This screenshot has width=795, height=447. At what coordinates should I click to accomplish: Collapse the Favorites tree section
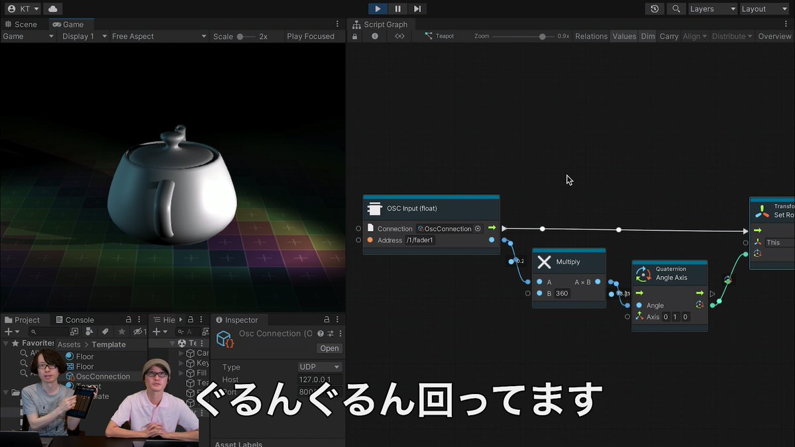(x=7, y=344)
